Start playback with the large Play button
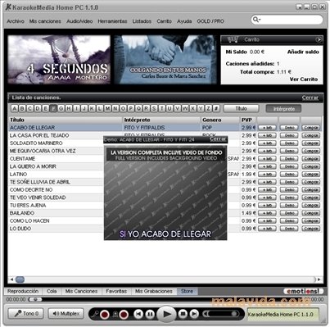Image resolution: width=330 pixels, height=327 pixels. pos(166,314)
